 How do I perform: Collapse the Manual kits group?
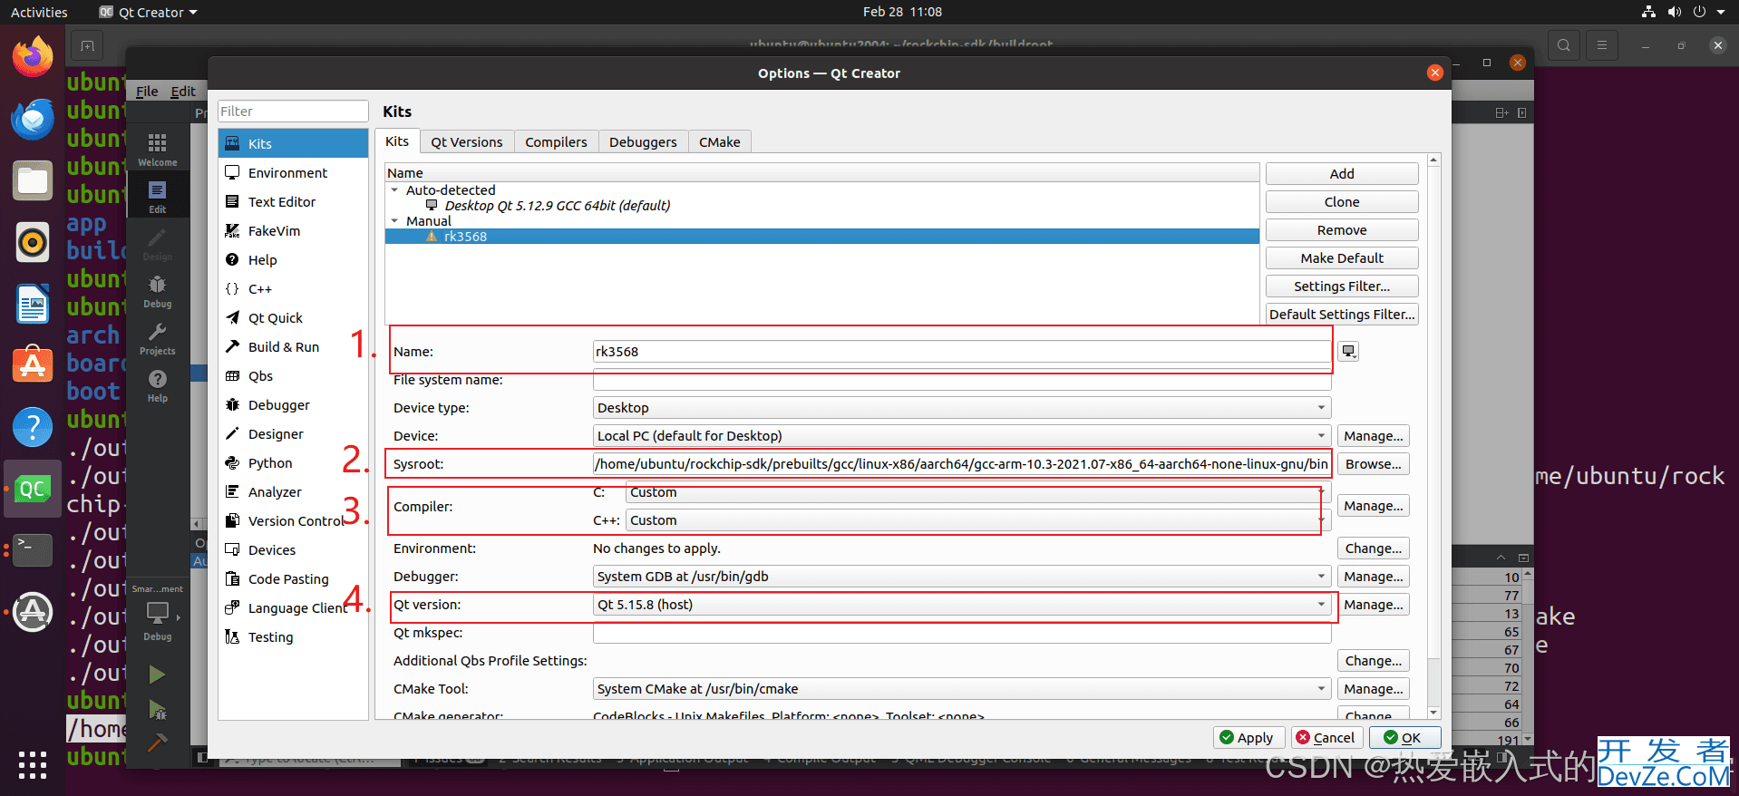click(394, 221)
